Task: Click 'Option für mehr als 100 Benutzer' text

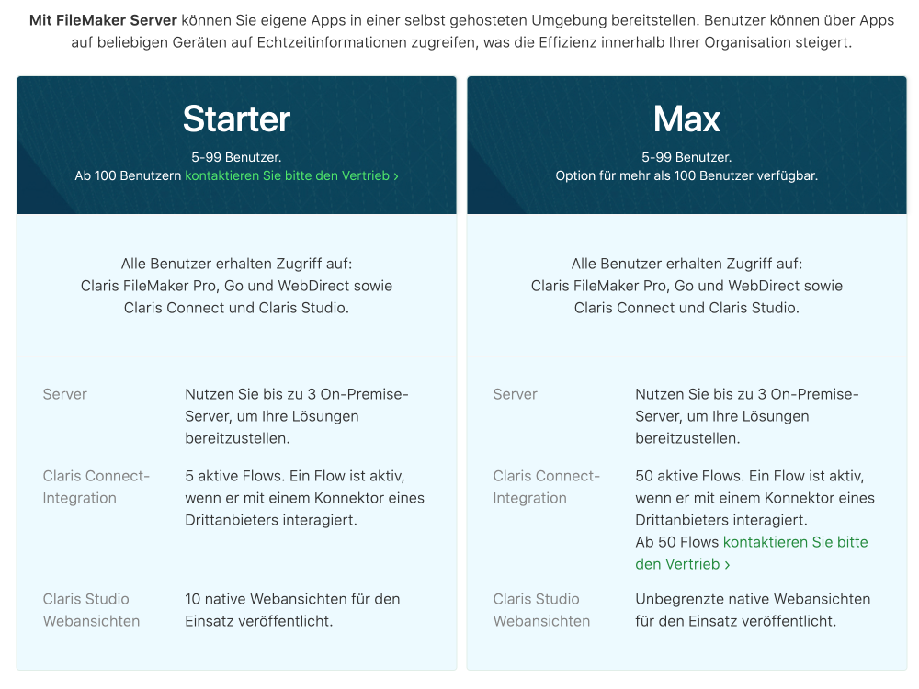Action: [x=686, y=175]
